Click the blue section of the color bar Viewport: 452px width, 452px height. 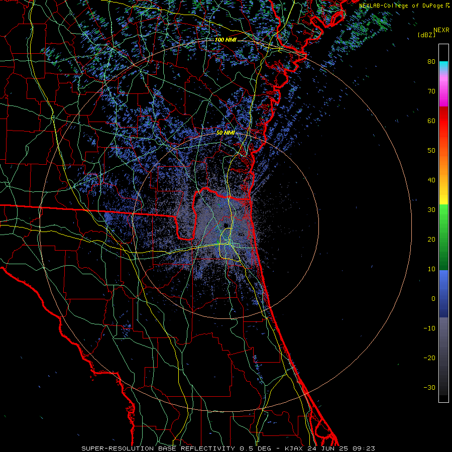[443, 293]
